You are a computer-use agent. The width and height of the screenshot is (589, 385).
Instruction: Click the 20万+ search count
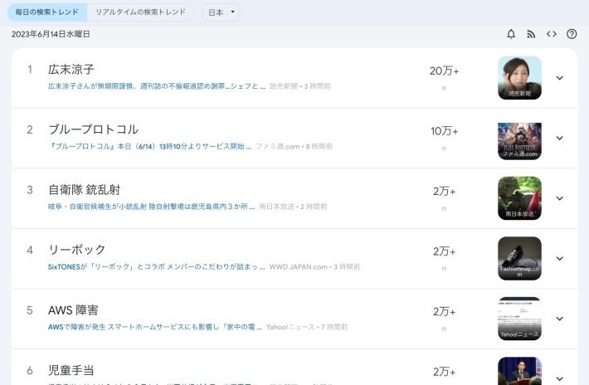pos(444,71)
